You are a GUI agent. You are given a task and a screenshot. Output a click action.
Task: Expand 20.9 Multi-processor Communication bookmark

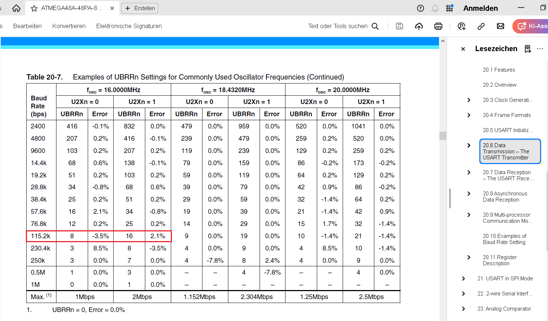click(469, 215)
